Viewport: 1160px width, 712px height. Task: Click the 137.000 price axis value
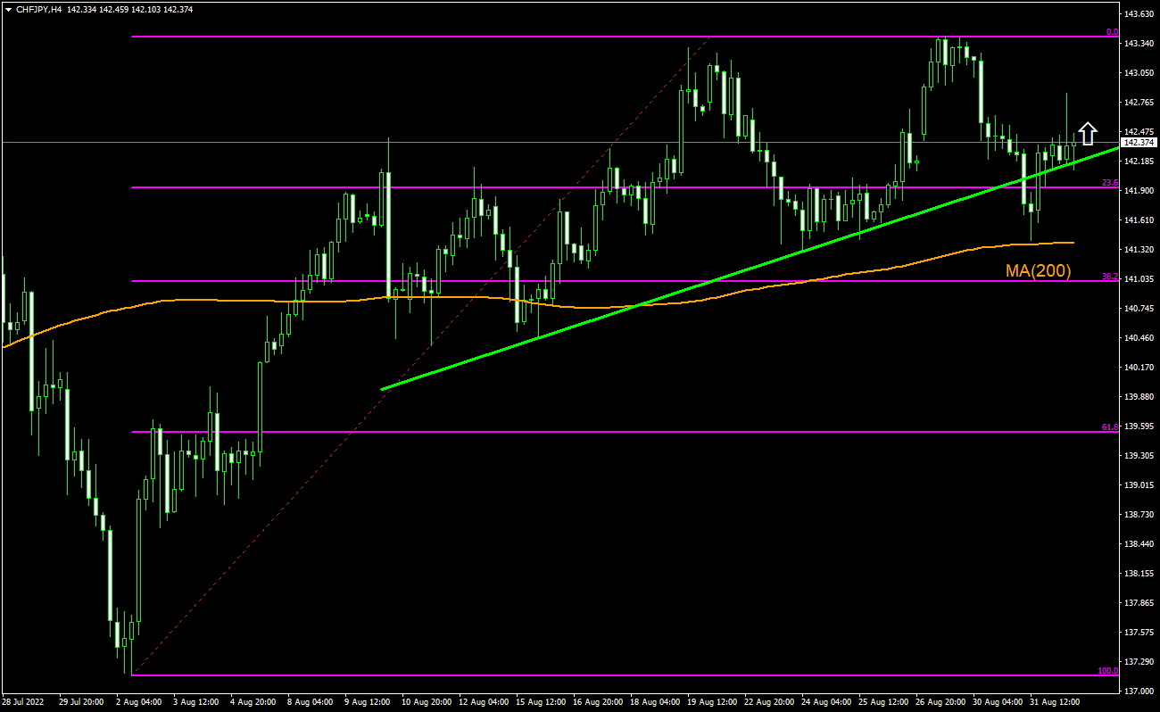[x=1139, y=691]
